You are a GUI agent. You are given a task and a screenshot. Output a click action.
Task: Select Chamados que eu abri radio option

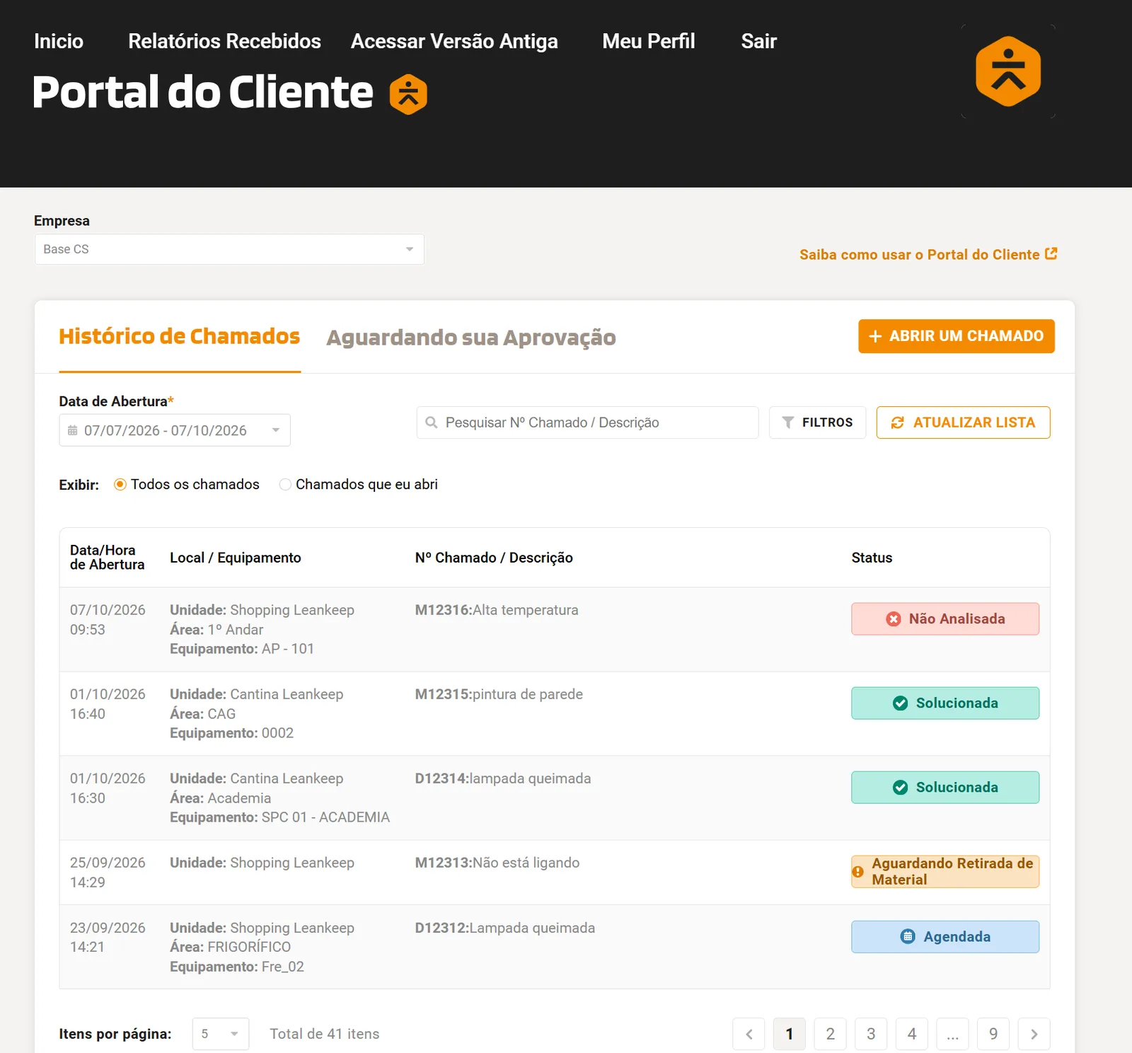coord(285,485)
